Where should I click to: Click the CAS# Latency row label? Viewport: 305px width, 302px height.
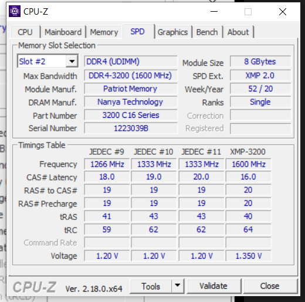(x=52, y=178)
